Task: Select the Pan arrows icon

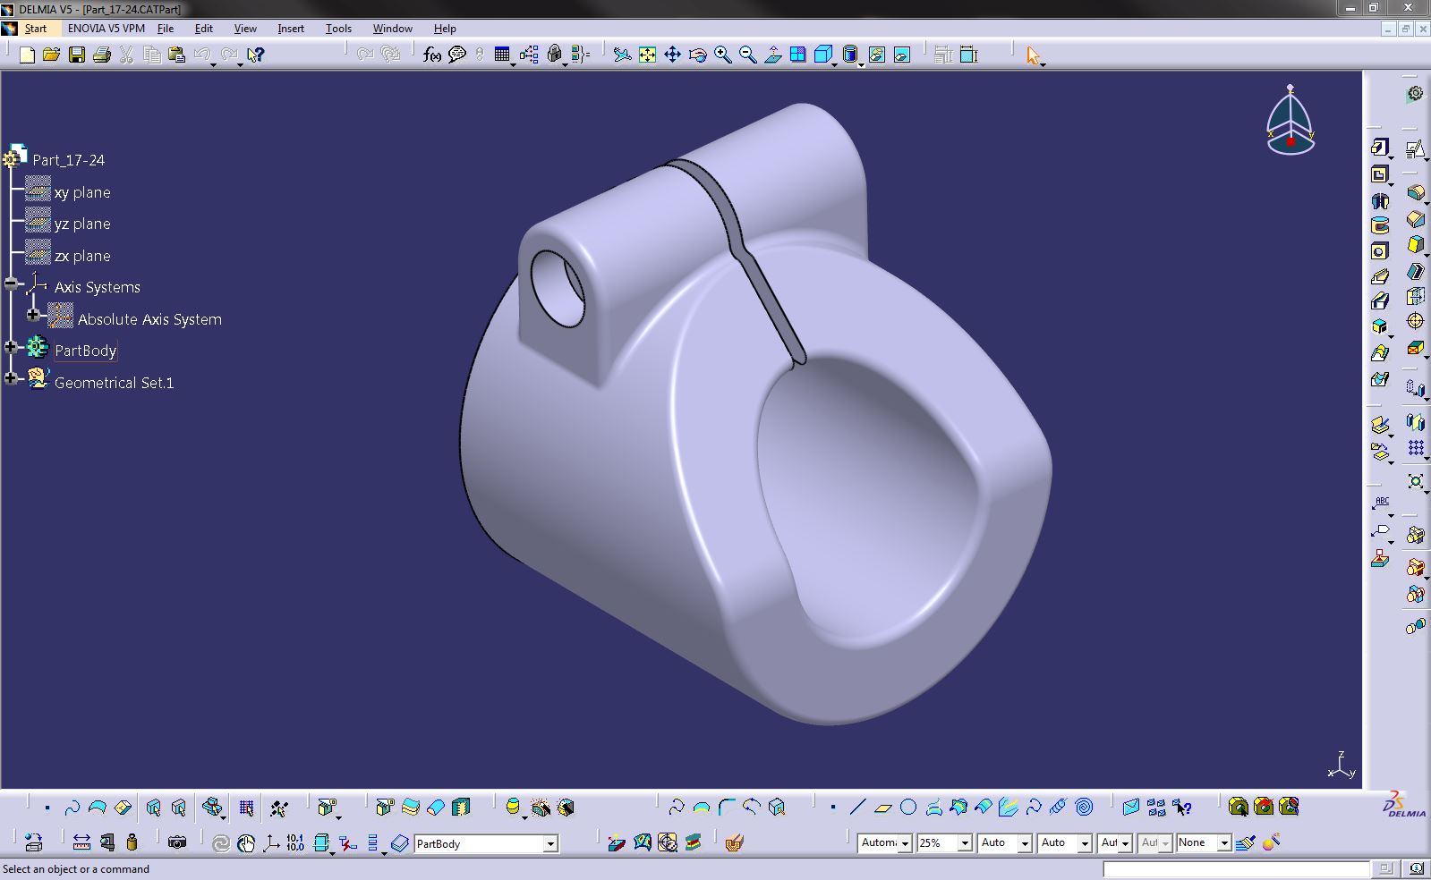Action: pyautogui.click(x=672, y=55)
